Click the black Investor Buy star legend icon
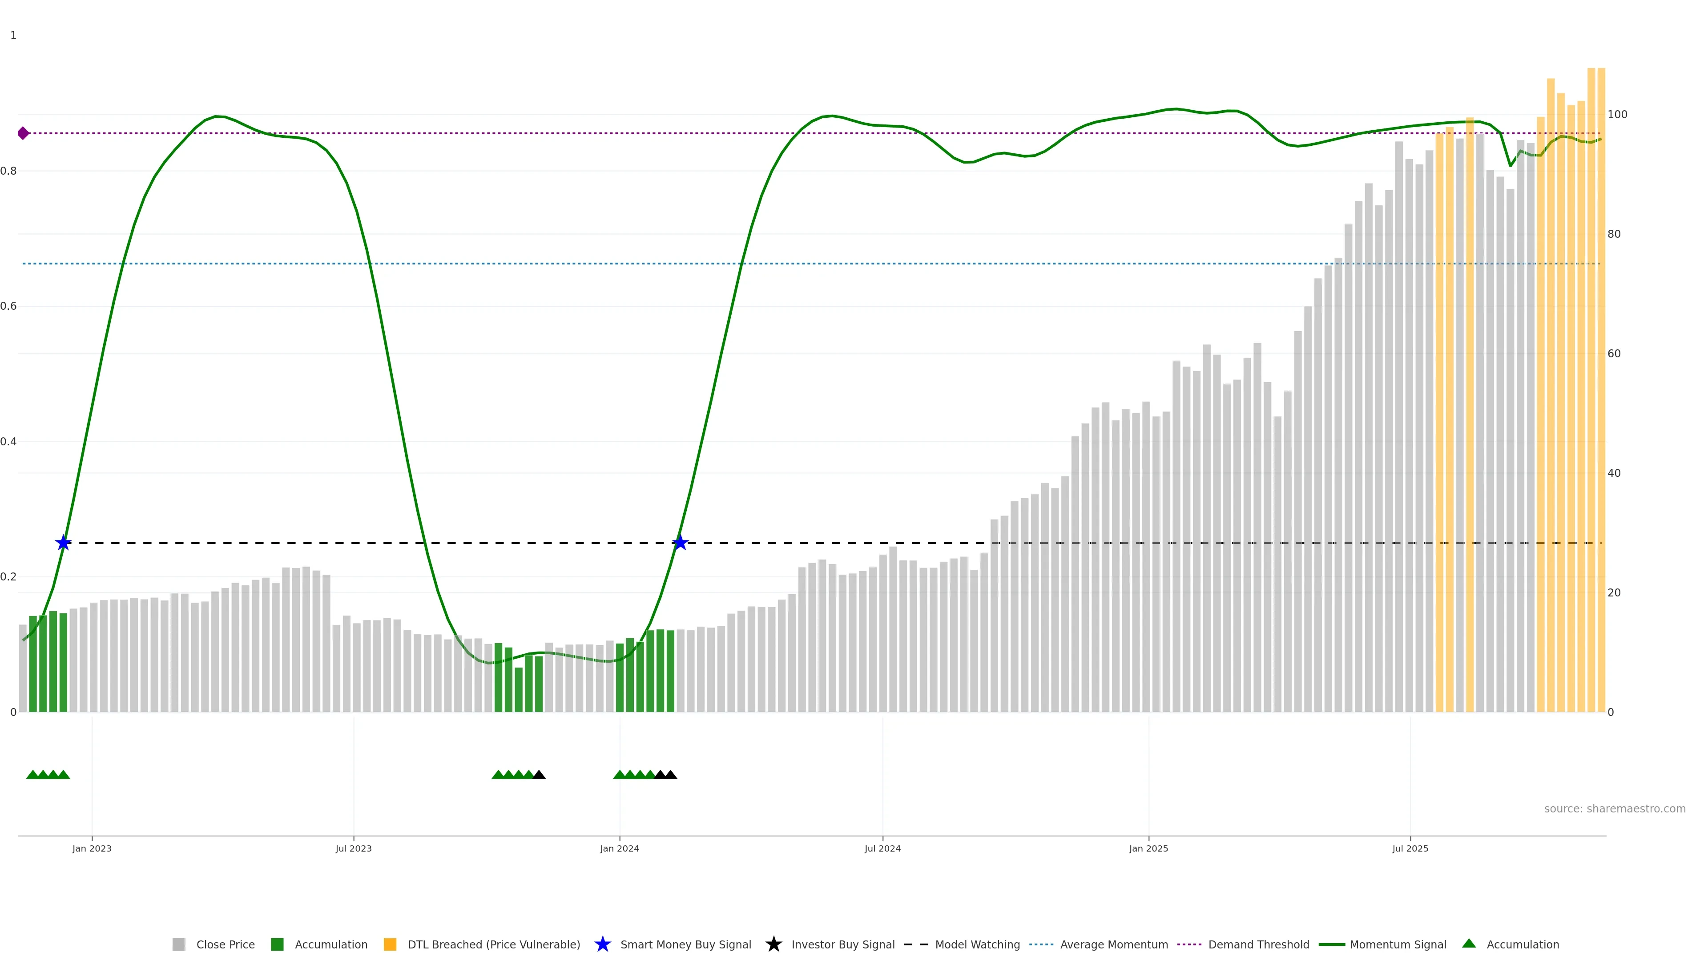Viewport: 1708px width, 960px height. pyautogui.click(x=773, y=944)
